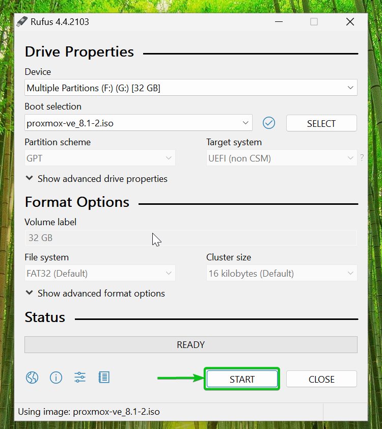
Task: Expand Show advanced drive properties
Action: (96, 179)
